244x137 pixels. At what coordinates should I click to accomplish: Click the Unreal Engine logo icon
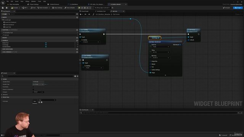(3, 3)
